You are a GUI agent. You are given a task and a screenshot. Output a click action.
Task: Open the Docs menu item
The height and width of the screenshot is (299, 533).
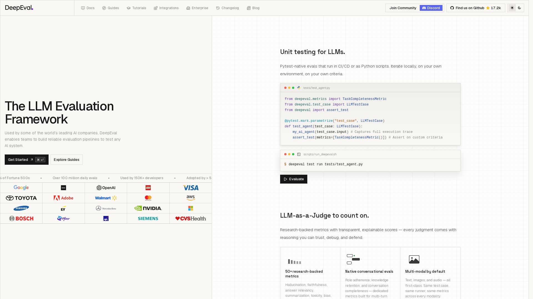(x=88, y=8)
